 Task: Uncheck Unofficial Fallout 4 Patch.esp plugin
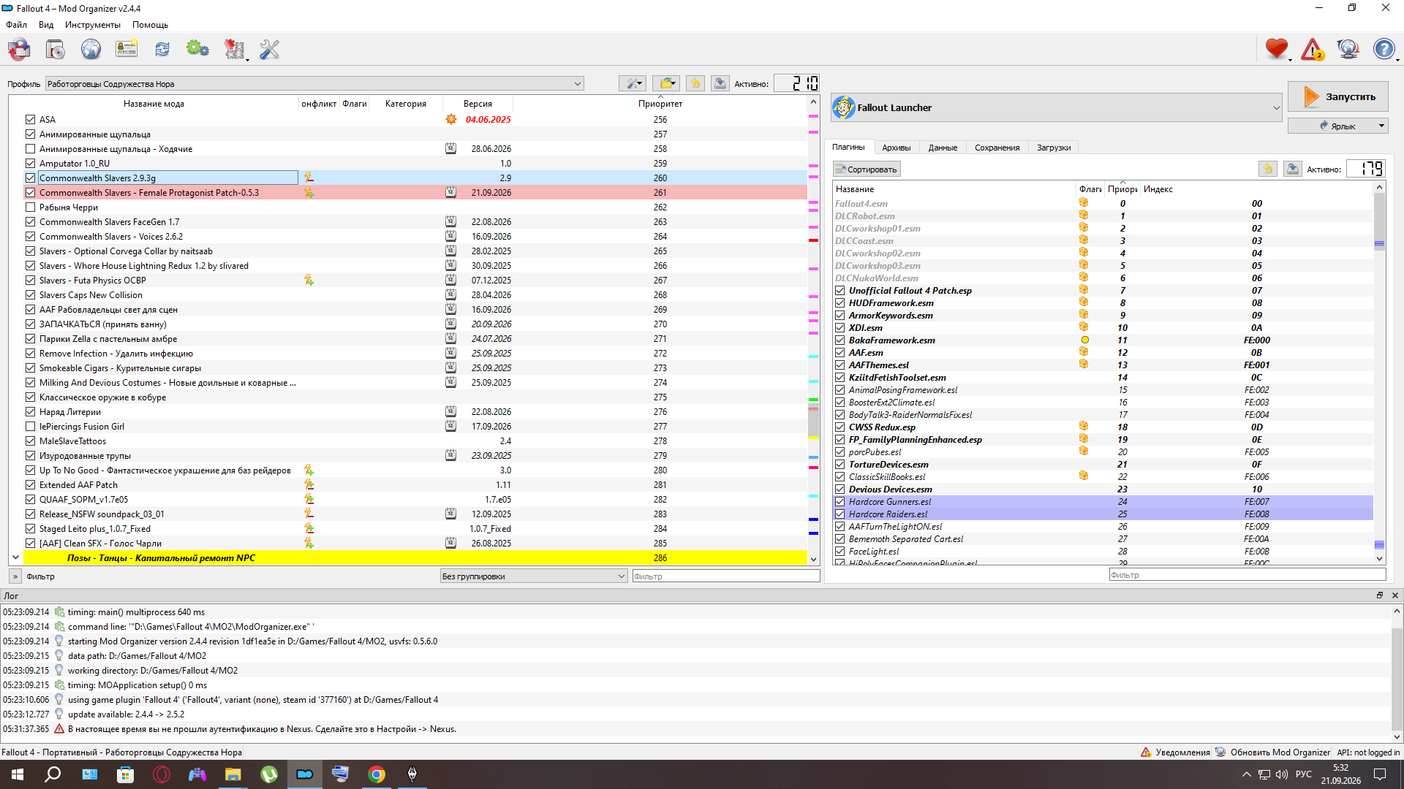tap(840, 290)
